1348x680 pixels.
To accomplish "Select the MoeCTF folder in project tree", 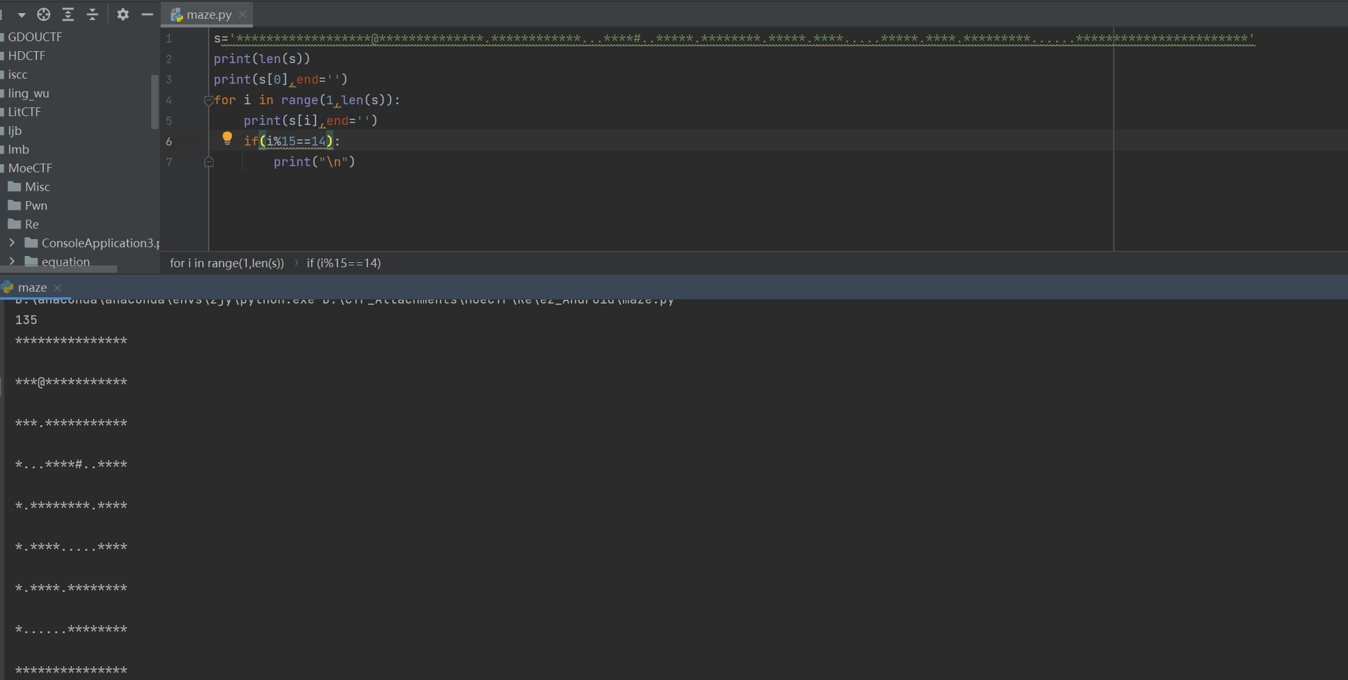I will coord(30,168).
